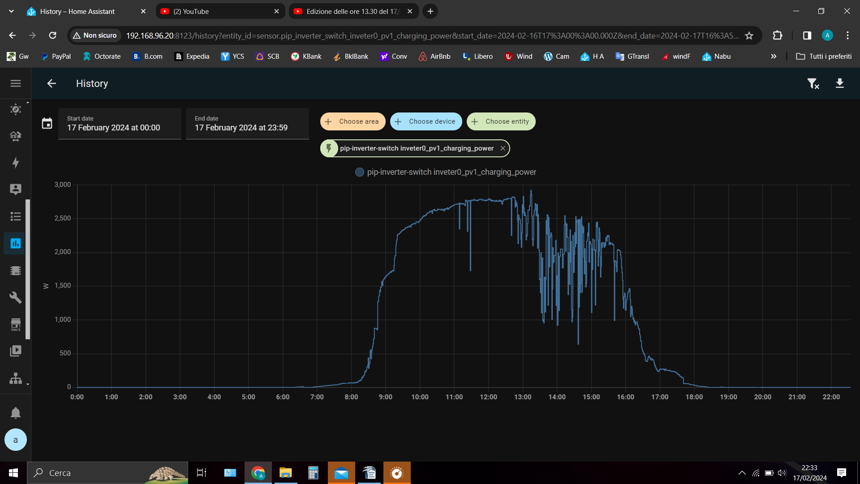The width and height of the screenshot is (860, 484).
Task: Open the Notifications bell icon
Action: tap(16, 413)
